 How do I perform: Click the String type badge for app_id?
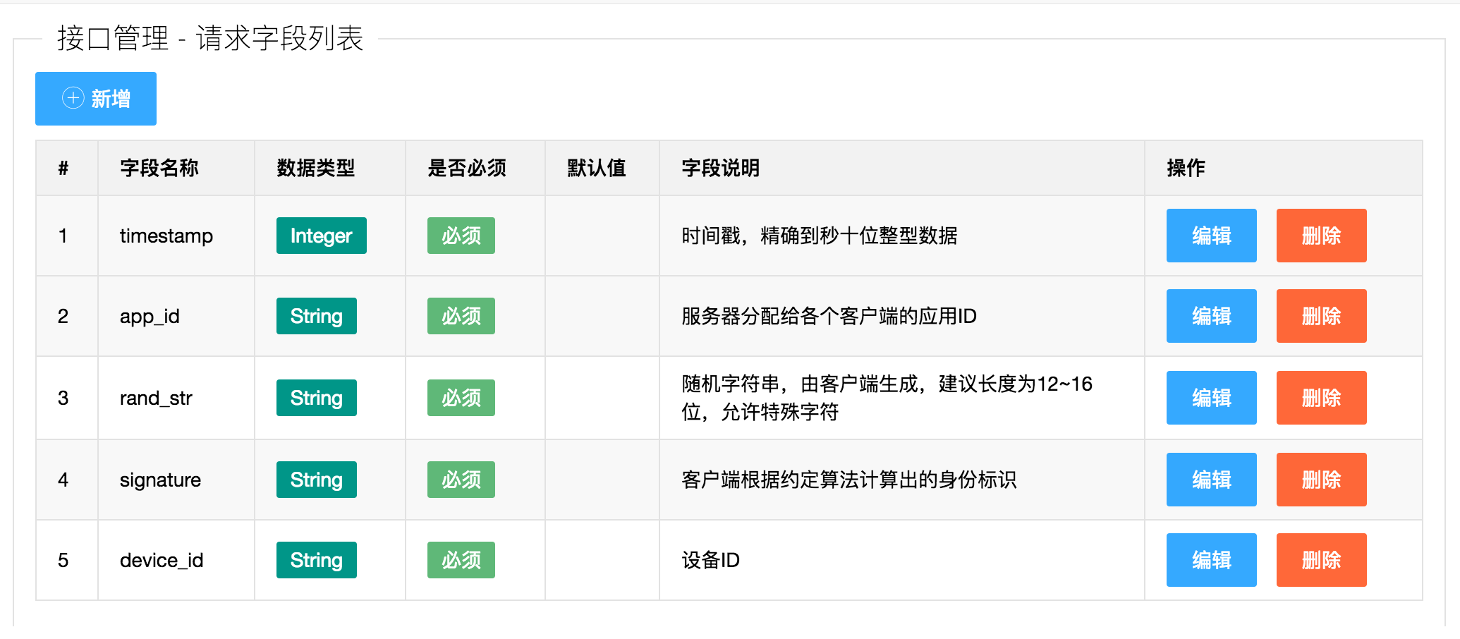click(x=316, y=316)
